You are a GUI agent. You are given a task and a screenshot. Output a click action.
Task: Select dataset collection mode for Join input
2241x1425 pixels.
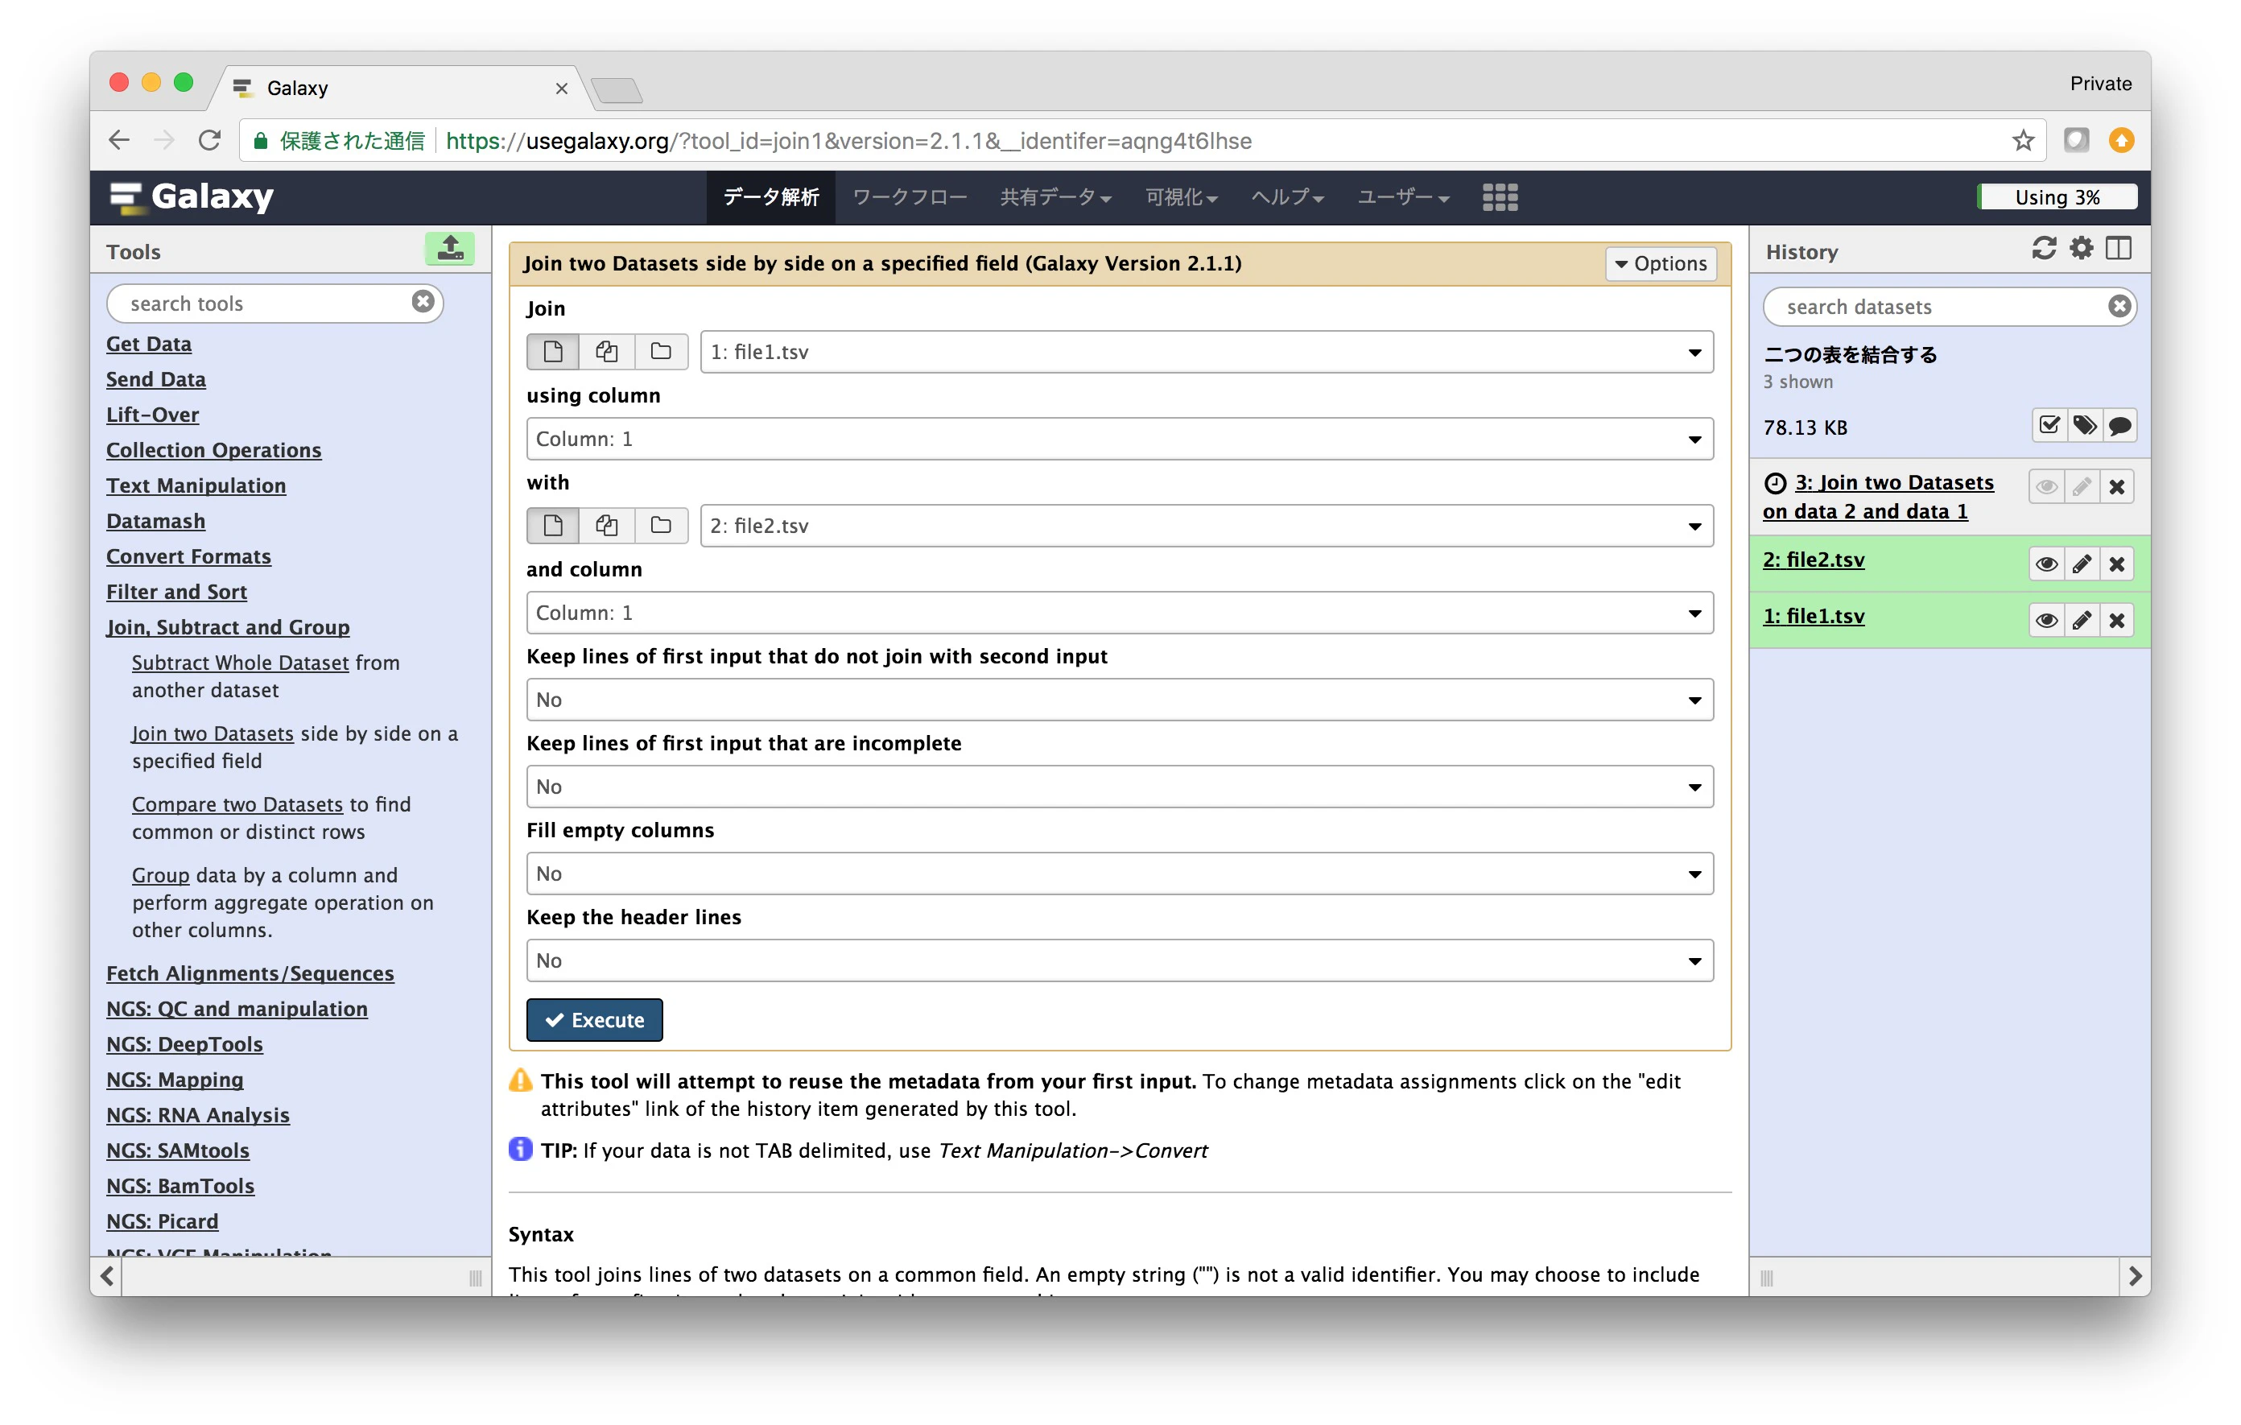tap(661, 352)
